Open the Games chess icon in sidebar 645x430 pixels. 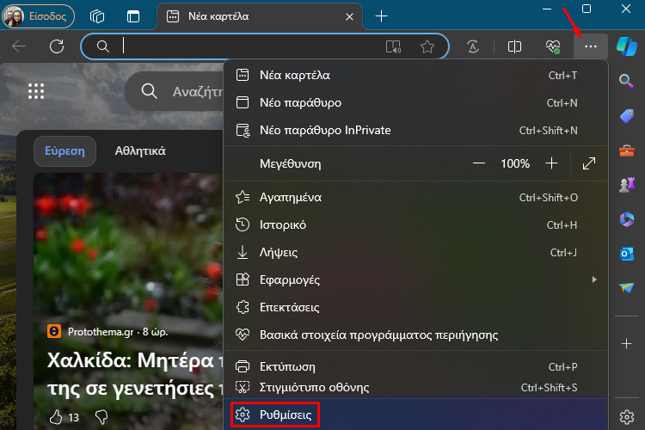click(x=626, y=185)
